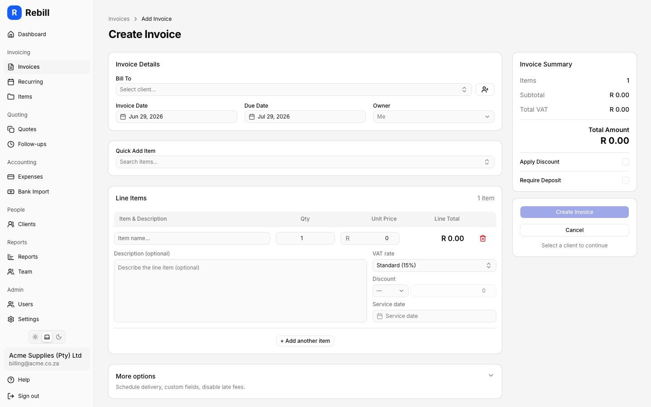Click the Cancel button

click(x=575, y=230)
